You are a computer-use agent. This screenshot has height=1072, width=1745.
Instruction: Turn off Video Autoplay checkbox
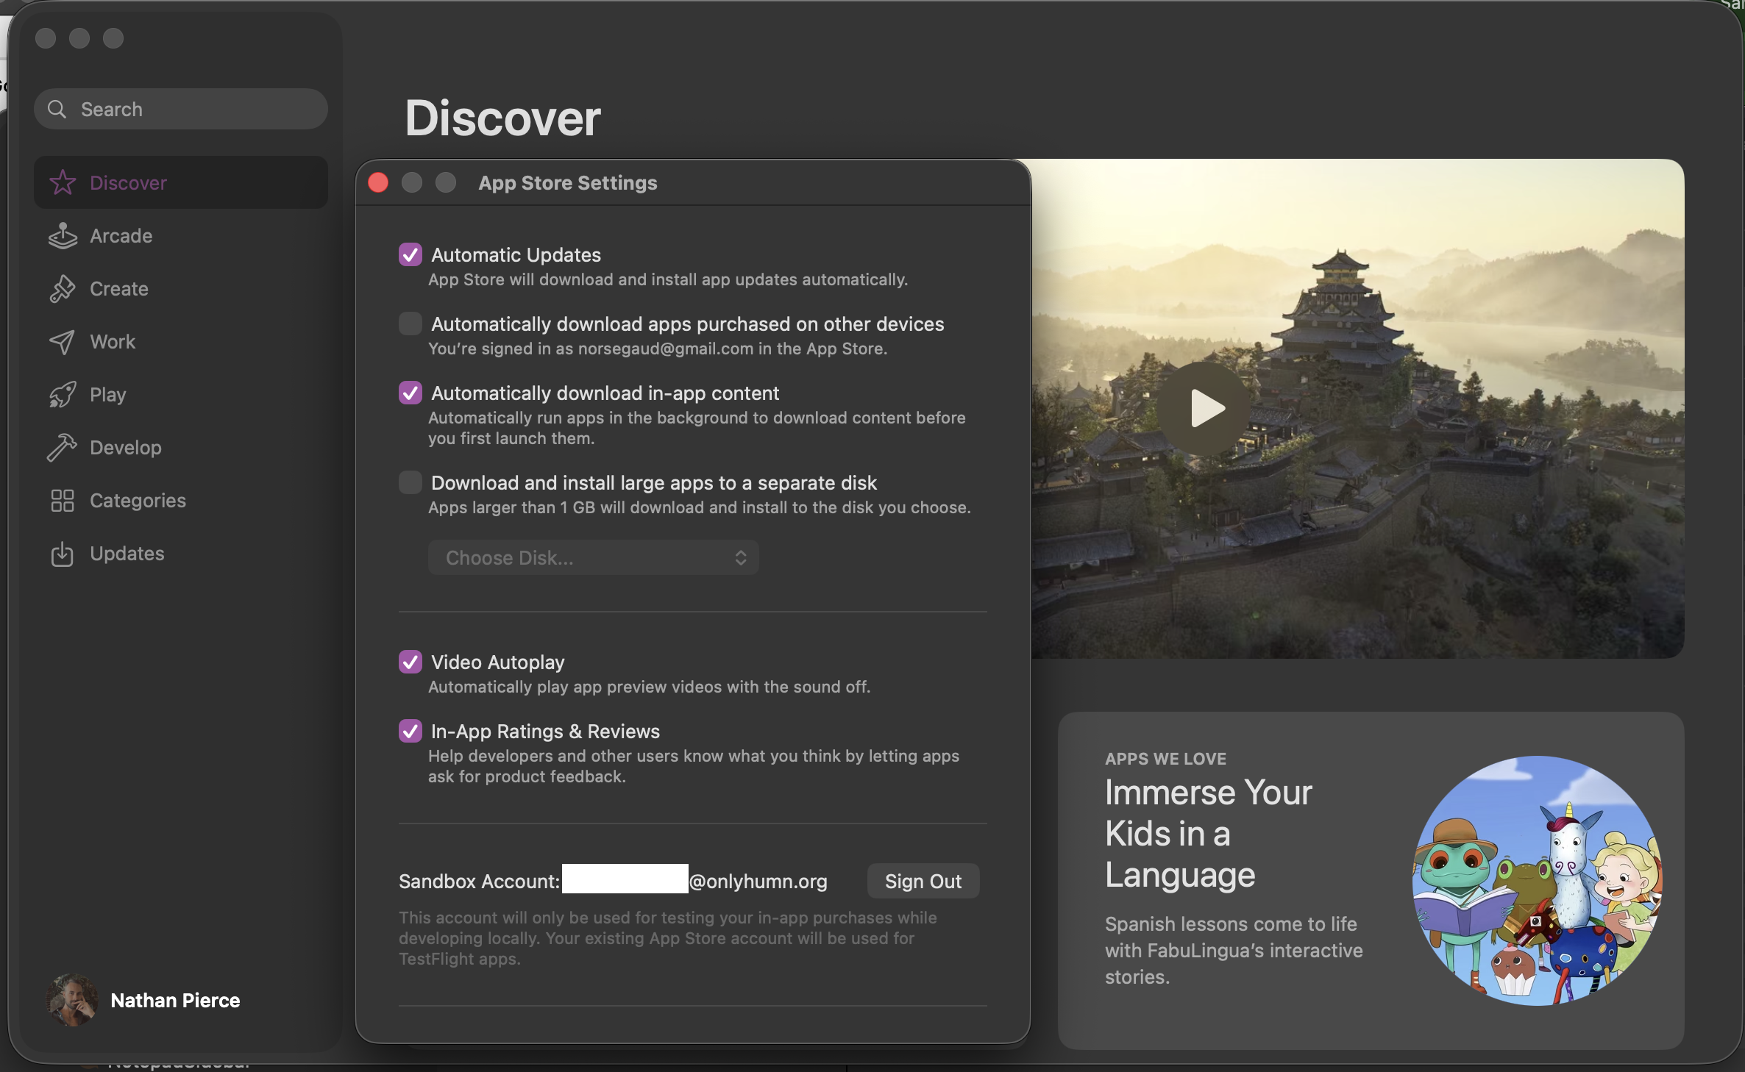coord(411,662)
